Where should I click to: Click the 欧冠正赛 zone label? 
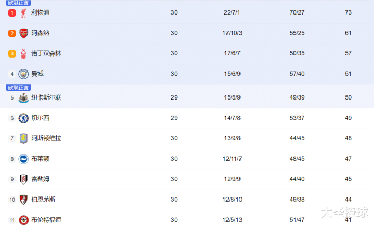click(x=18, y=3)
